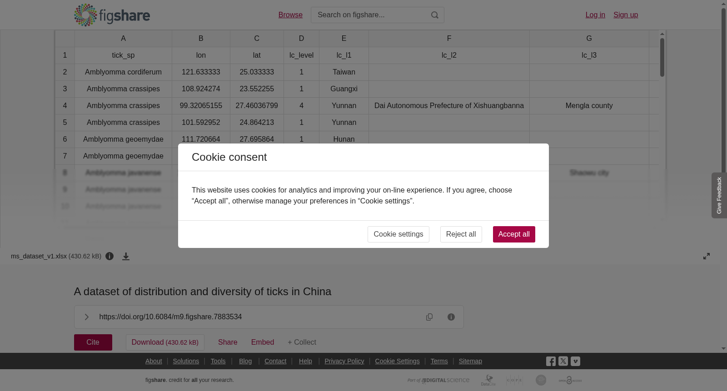Viewport: 727px width, 391px height.
Task: Click cell '121.633333'
Action: coord(201,72)
